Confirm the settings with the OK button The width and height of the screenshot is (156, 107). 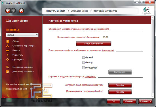(x=113, y=101)
